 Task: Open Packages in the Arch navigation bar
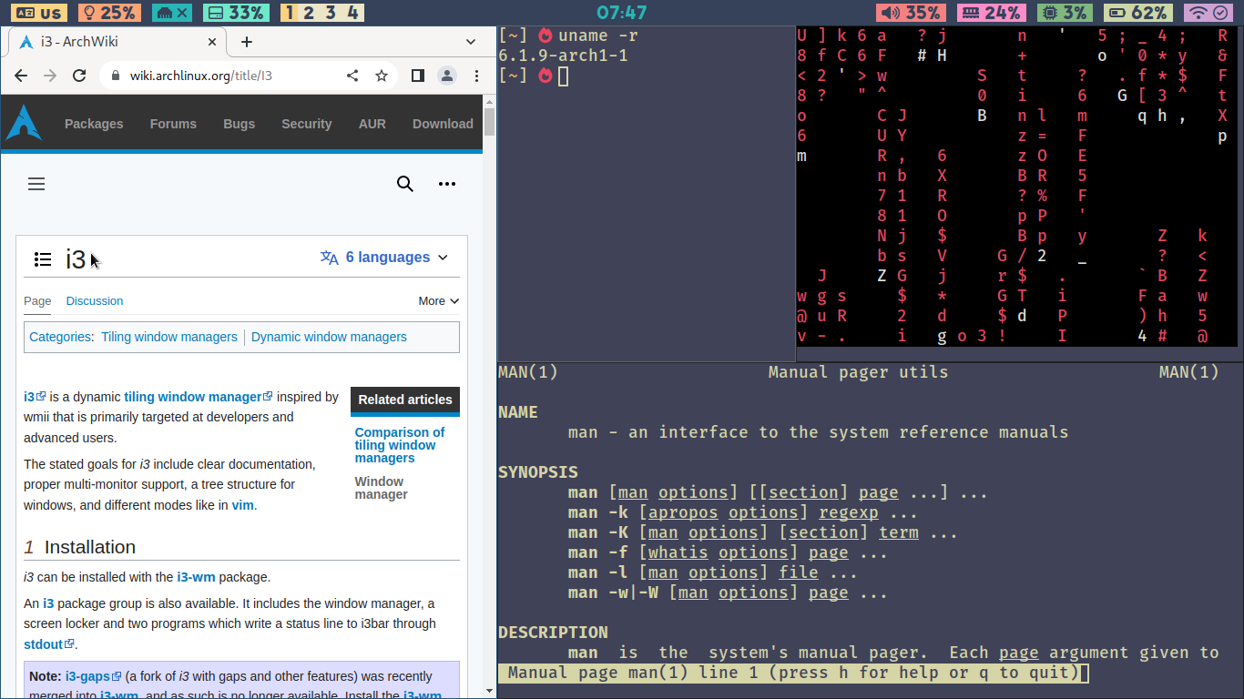(94, 124)
